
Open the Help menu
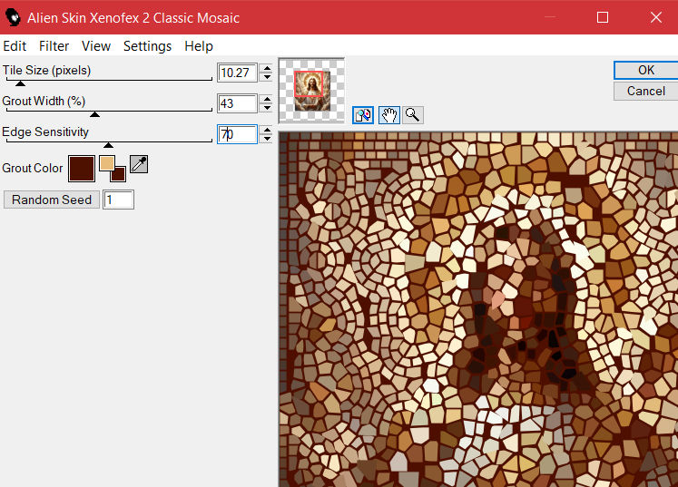click(199, 46)
